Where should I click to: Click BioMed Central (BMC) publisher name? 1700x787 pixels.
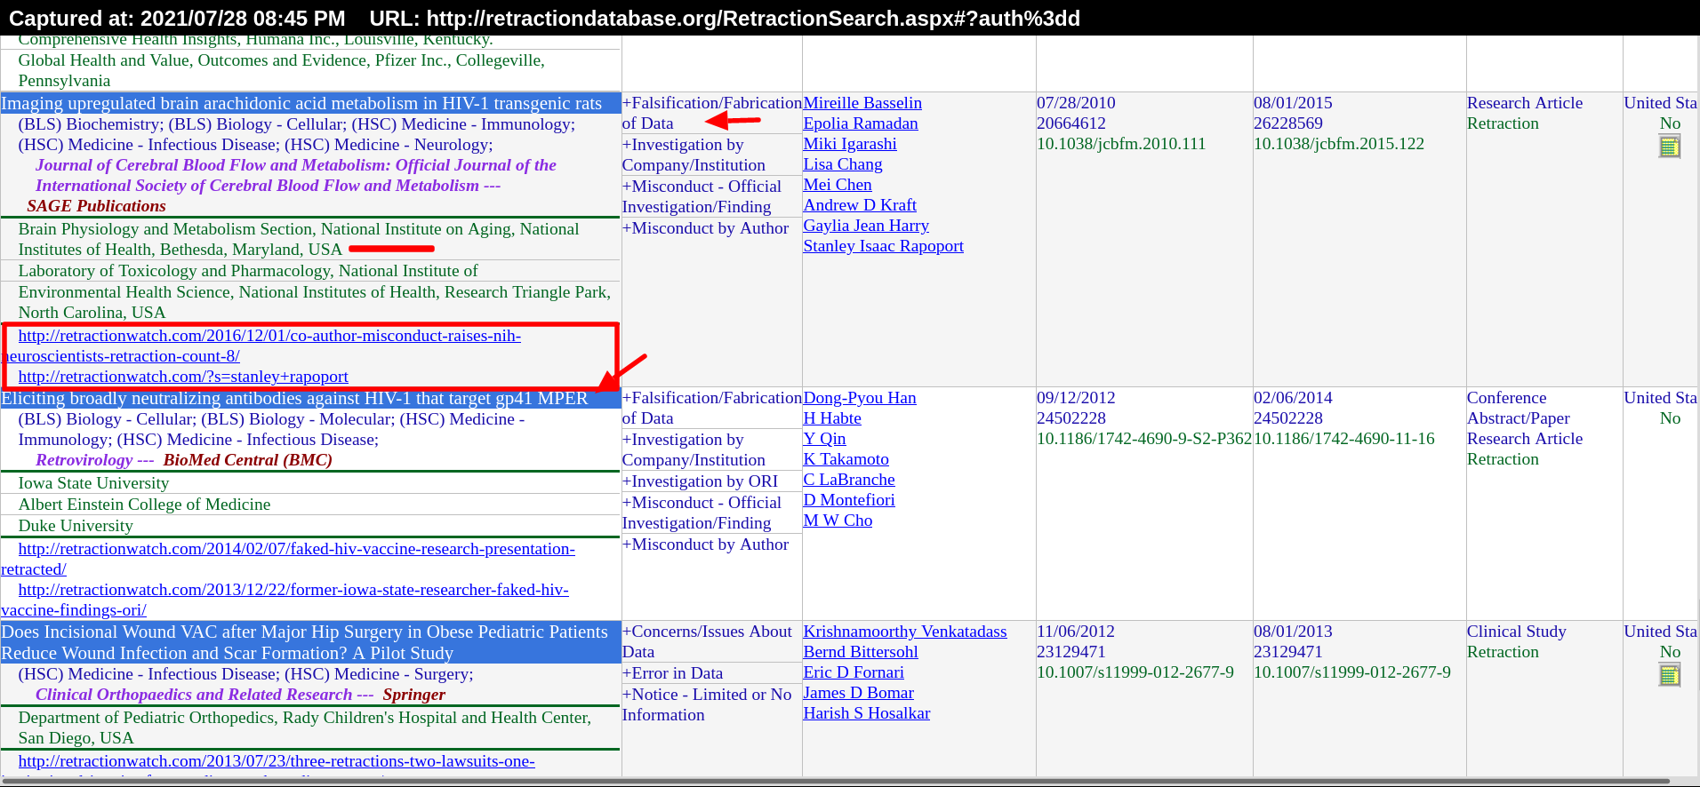[248, 460]
